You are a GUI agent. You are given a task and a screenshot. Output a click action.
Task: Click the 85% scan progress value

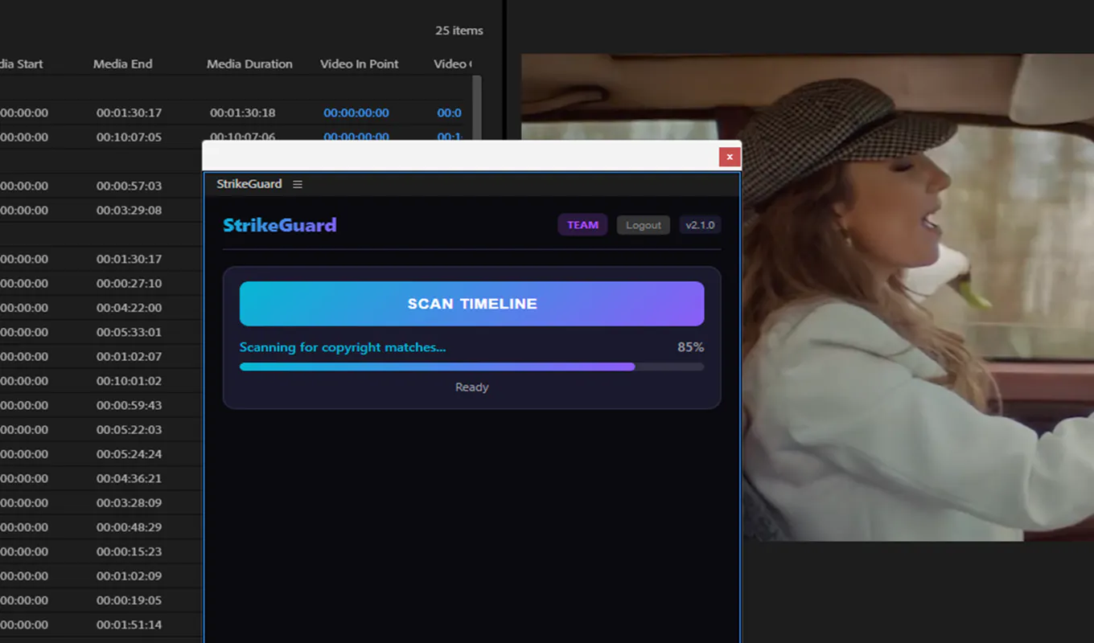pos(691,347)
